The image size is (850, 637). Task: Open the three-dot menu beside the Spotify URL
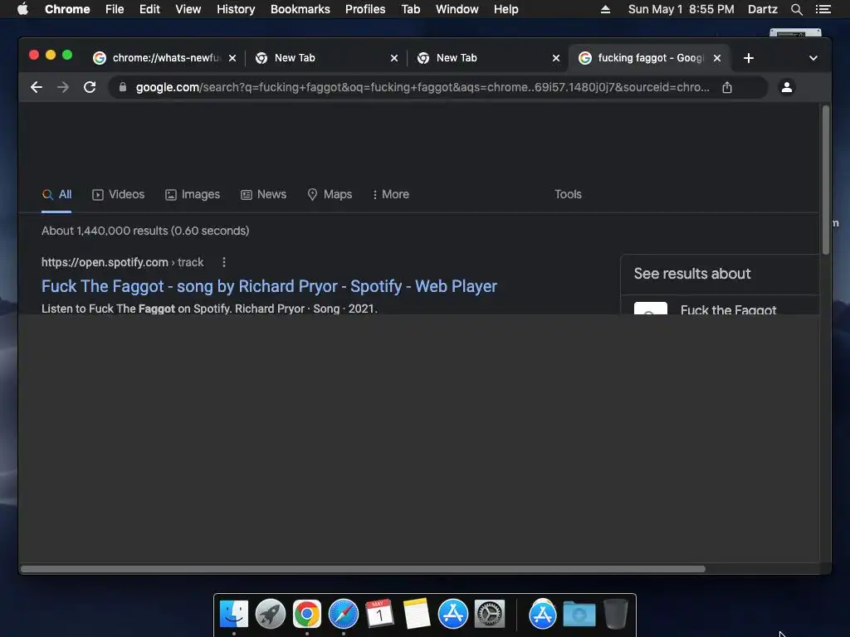[x=224, y=262]
